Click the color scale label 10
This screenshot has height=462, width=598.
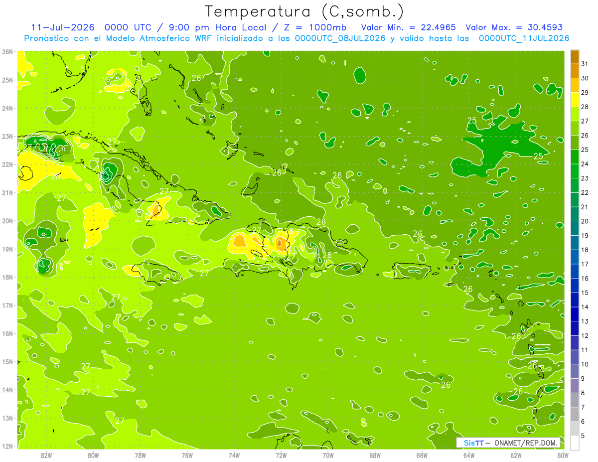[x=585, y=364]
